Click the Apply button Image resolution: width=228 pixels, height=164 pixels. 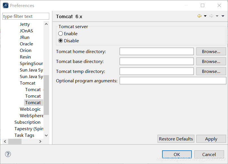211,139
